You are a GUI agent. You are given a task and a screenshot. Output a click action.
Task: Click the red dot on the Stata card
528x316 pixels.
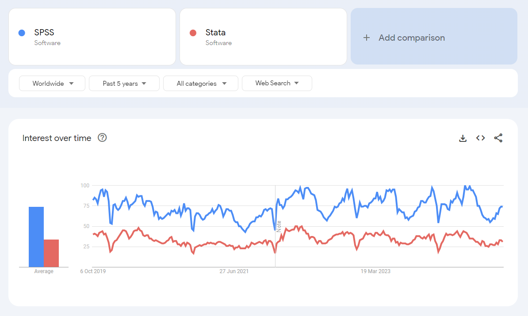[194, 32]
